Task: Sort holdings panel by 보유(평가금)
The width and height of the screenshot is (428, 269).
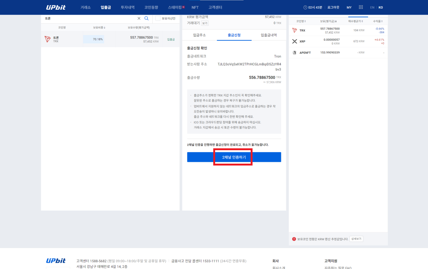Action: (328, 21)
